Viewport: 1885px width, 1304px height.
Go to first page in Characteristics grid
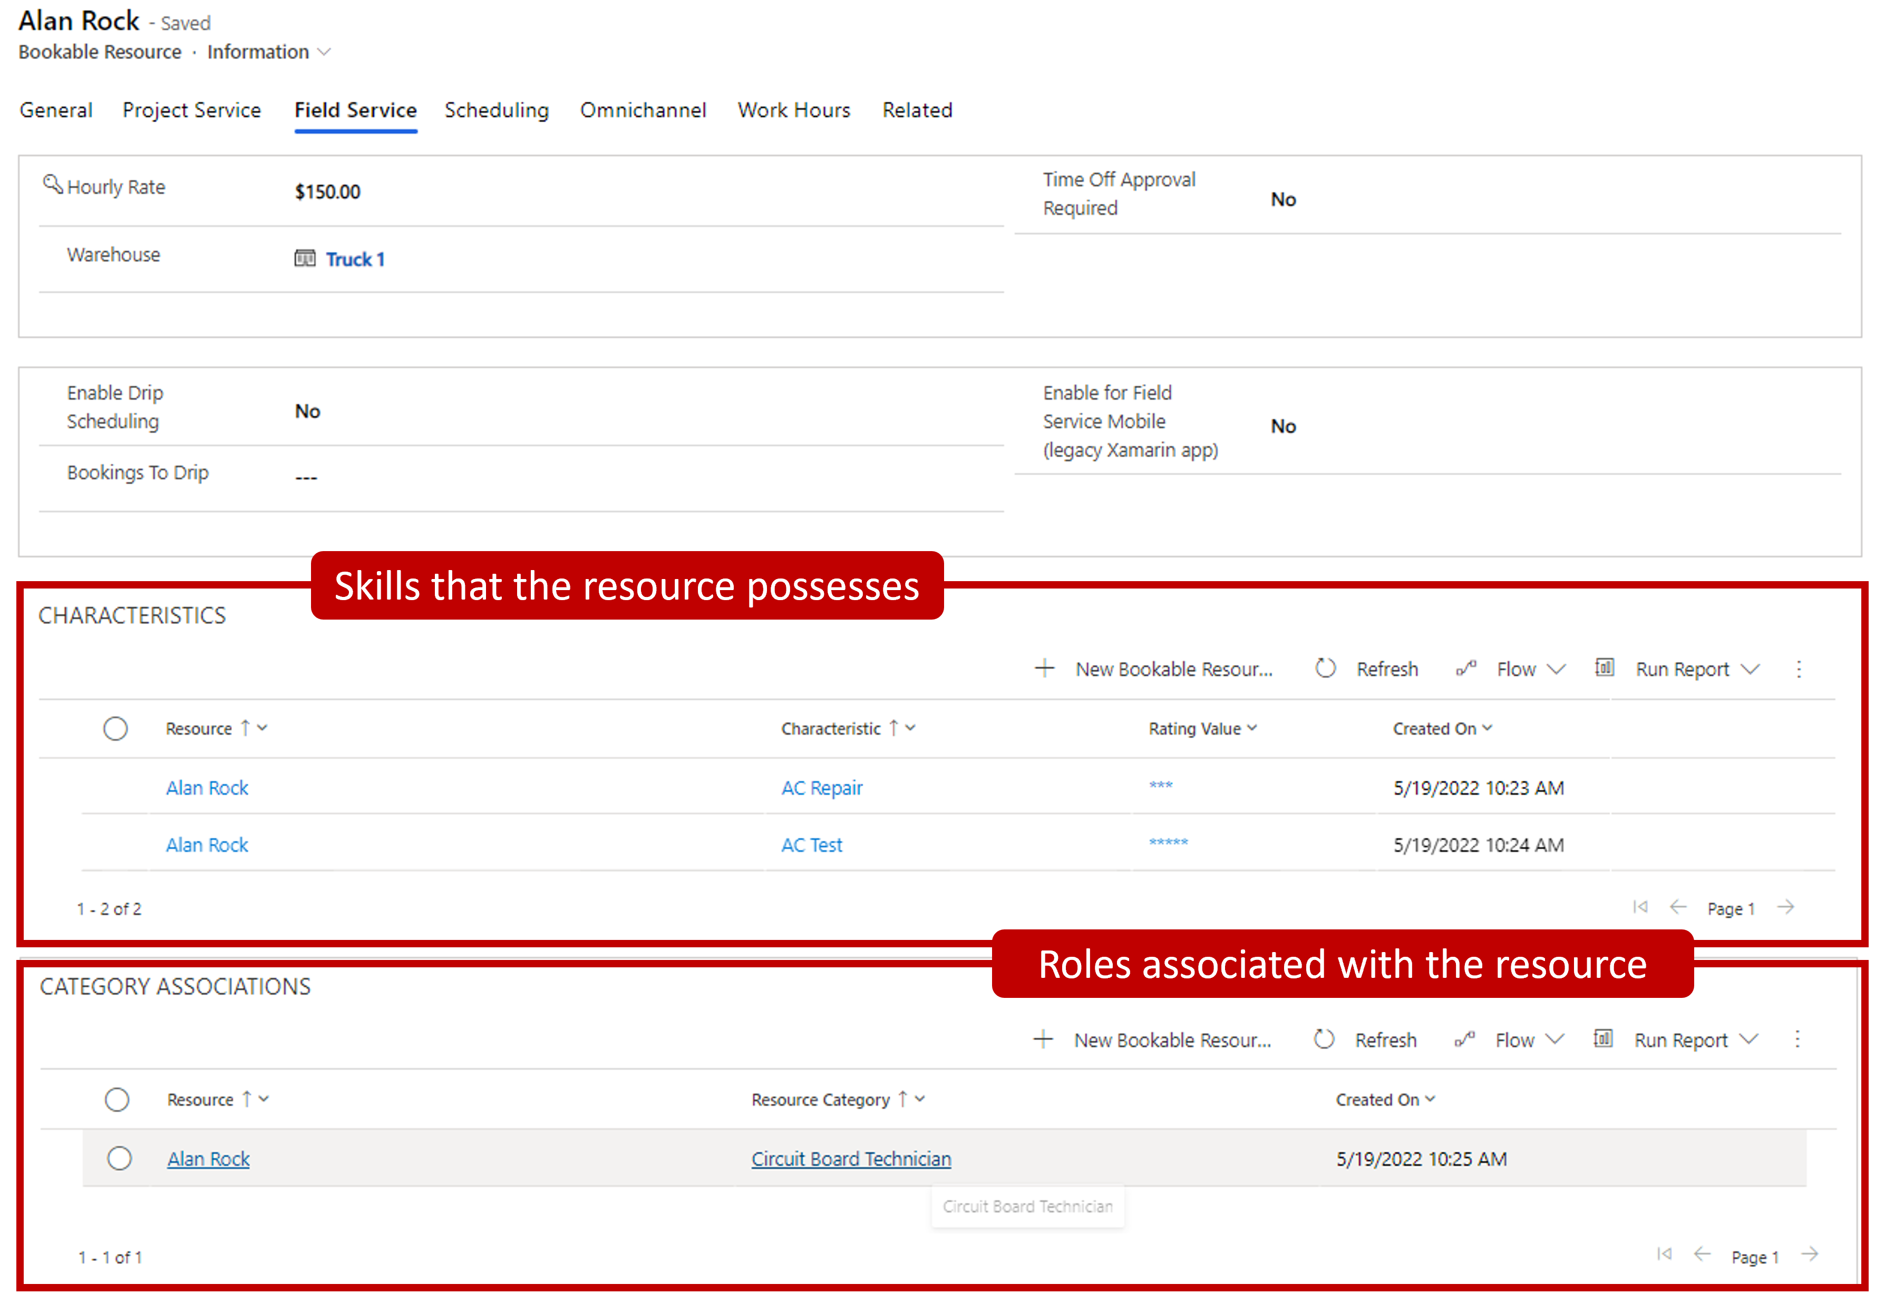(x=1640, y=907)
